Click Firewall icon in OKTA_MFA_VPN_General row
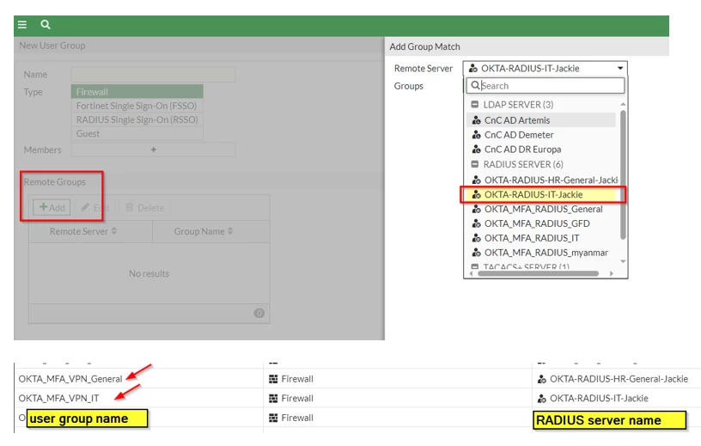 273,379
